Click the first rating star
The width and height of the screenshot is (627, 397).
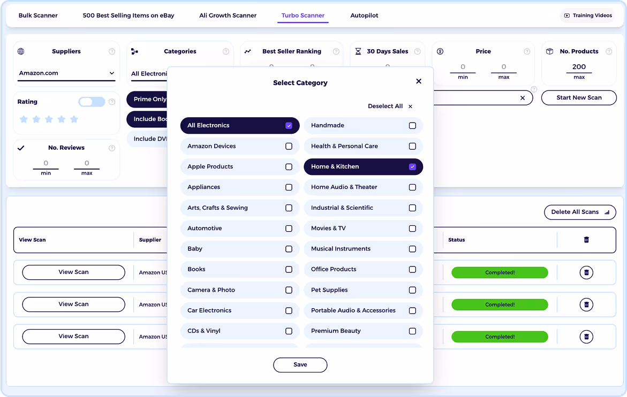click(x=24, y=119)
